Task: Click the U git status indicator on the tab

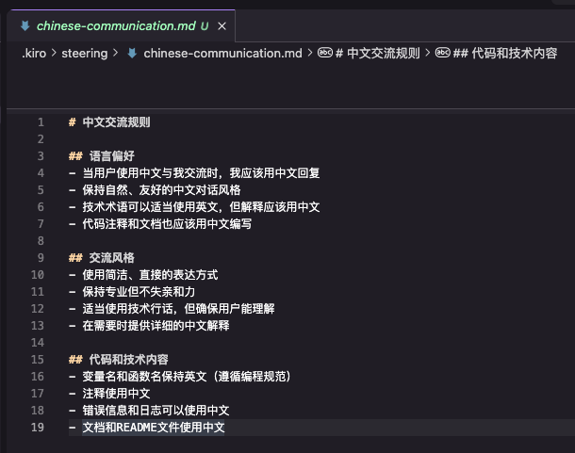Action: [x=205, y=24]
